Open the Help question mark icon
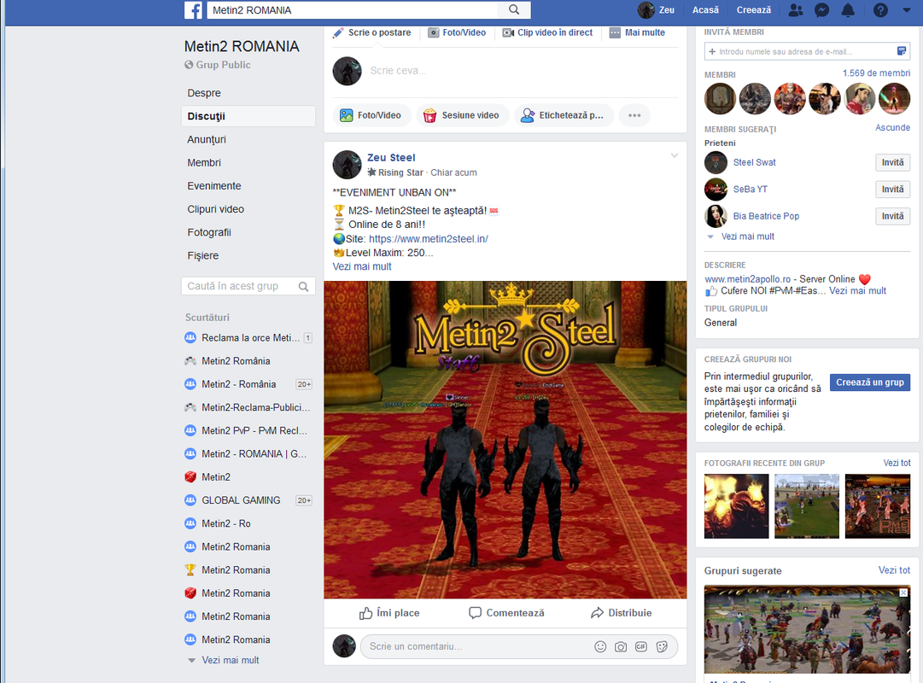The width and height of the screenshot is (923, 683). (880, 10)
